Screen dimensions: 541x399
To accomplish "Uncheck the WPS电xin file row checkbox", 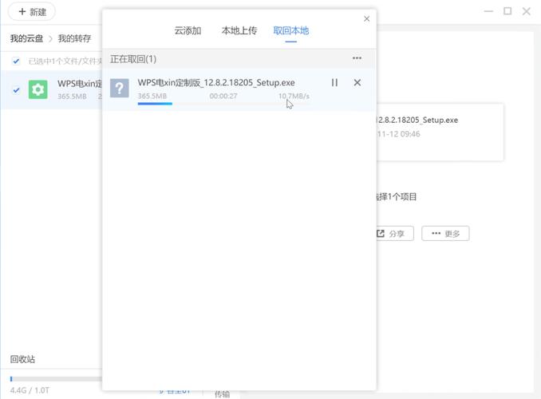I will (x=16, y=89).
